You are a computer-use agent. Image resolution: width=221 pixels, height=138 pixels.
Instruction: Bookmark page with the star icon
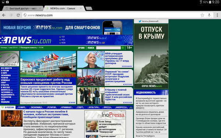[x=202, y=15]
